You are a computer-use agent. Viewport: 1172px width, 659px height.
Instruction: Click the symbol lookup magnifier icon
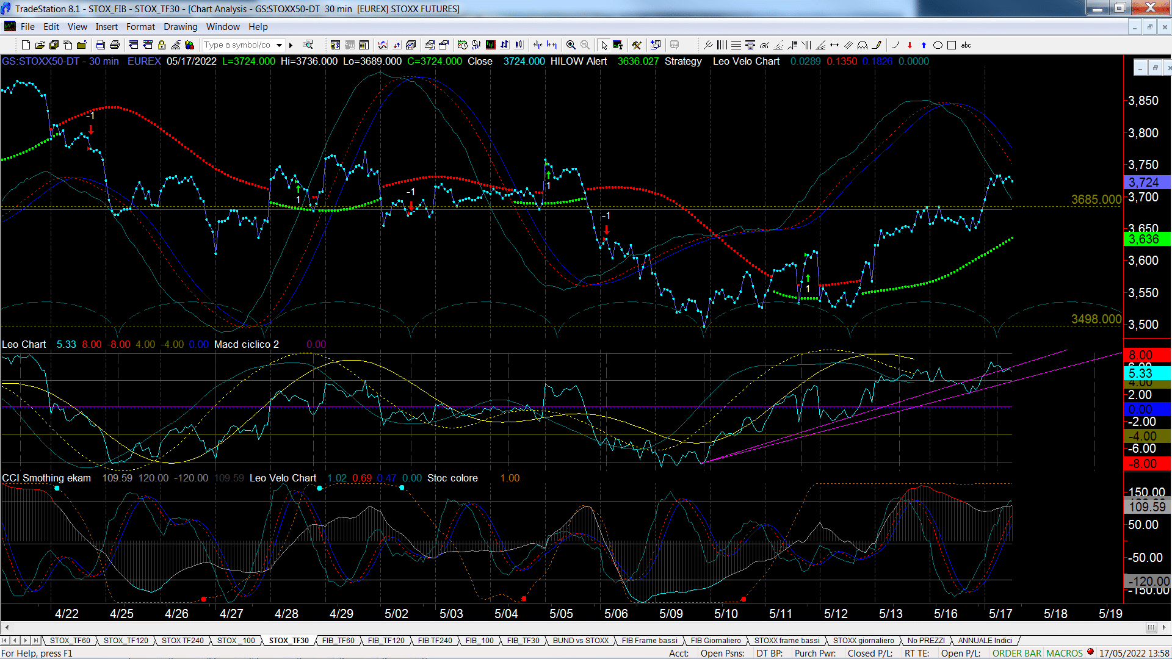(x=308, y=45)
